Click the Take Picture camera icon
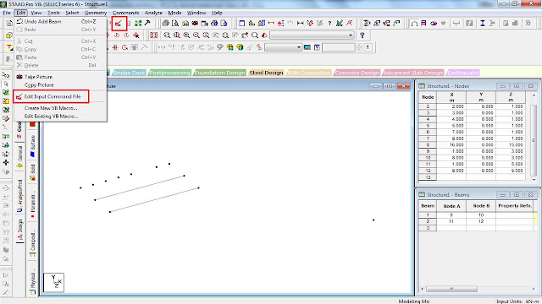The height and width of the screenshot is (304, 542). coord(19,77)
